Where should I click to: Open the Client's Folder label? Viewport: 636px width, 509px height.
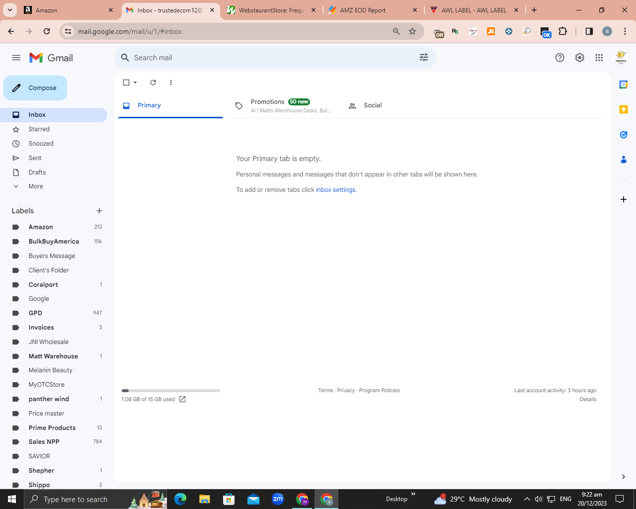pos(54,270)
